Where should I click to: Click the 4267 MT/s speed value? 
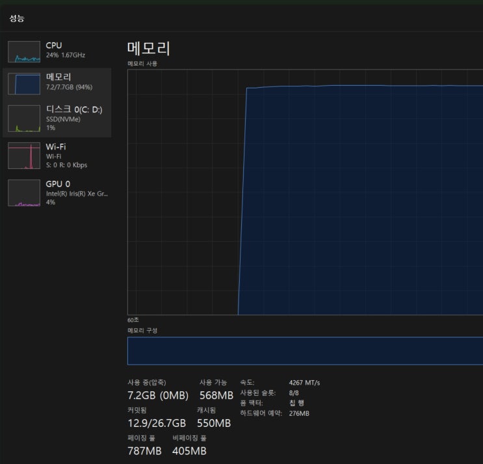click(x=304, y=383)
